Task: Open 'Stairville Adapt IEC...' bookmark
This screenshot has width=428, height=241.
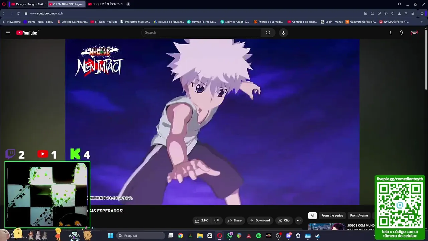Action: pyautogui.click(x=235, y=22)
